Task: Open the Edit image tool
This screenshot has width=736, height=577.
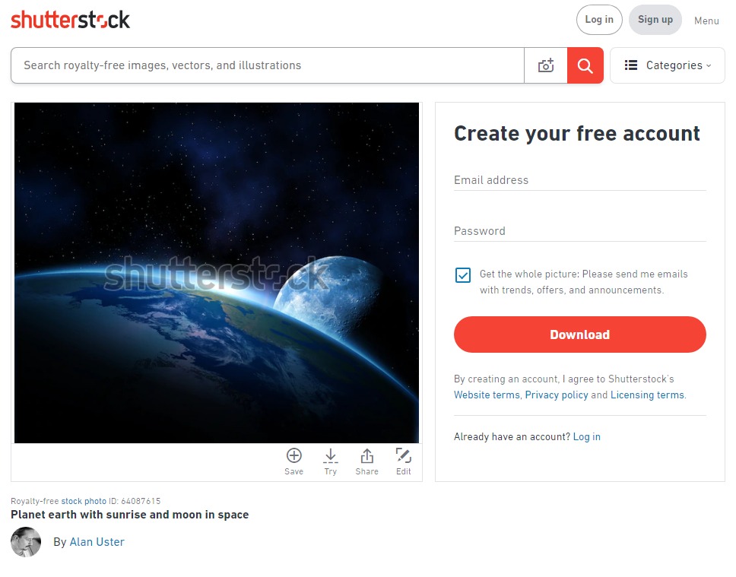Action: (x=403, y=462)
